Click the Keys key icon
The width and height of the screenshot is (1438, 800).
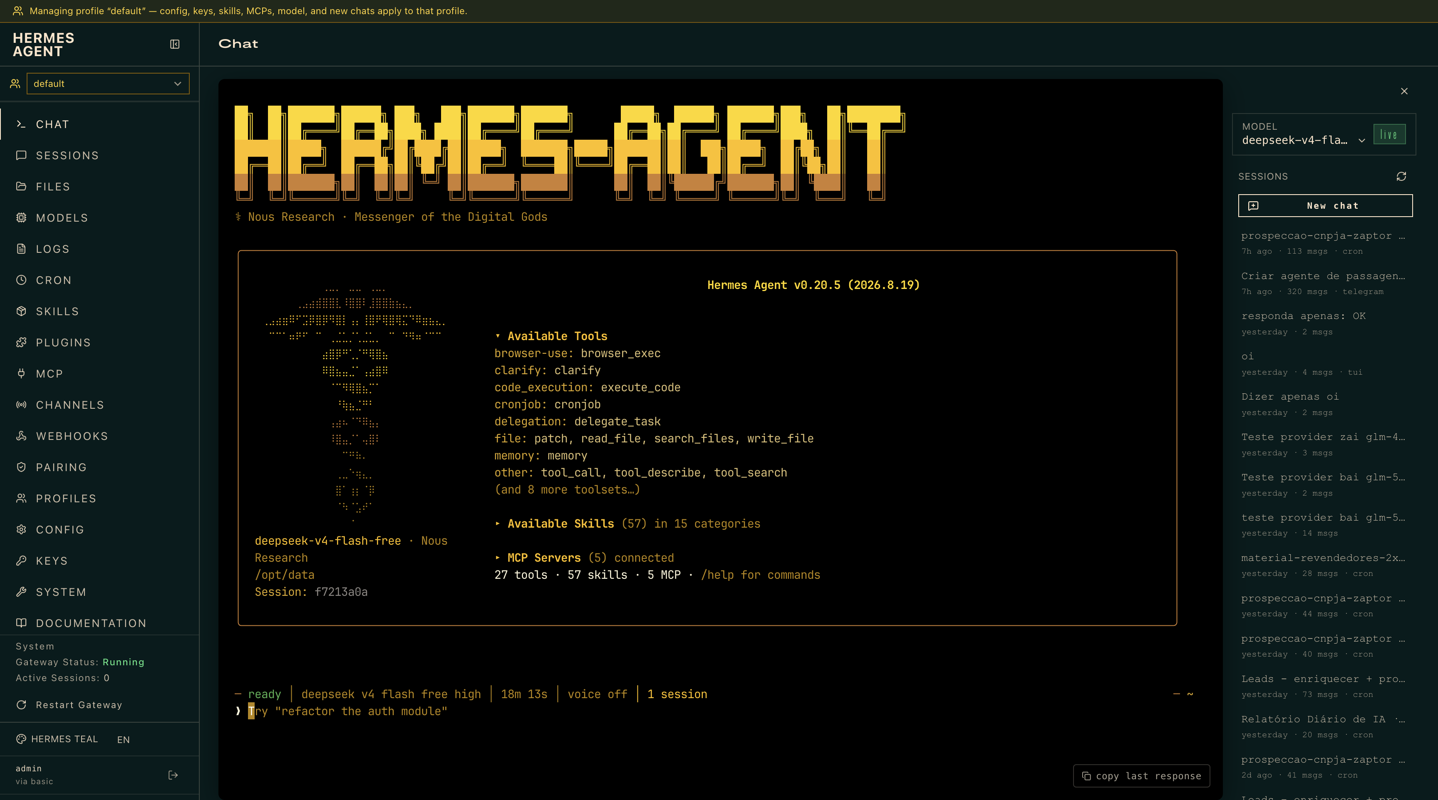tap(21, 560)
